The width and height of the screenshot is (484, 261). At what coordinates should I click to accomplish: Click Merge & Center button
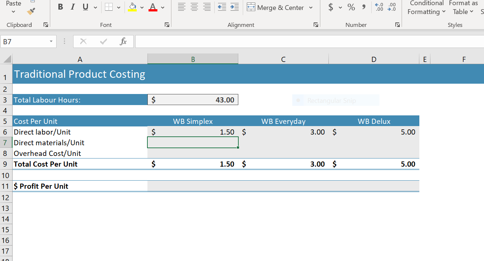tap(275, 7)
